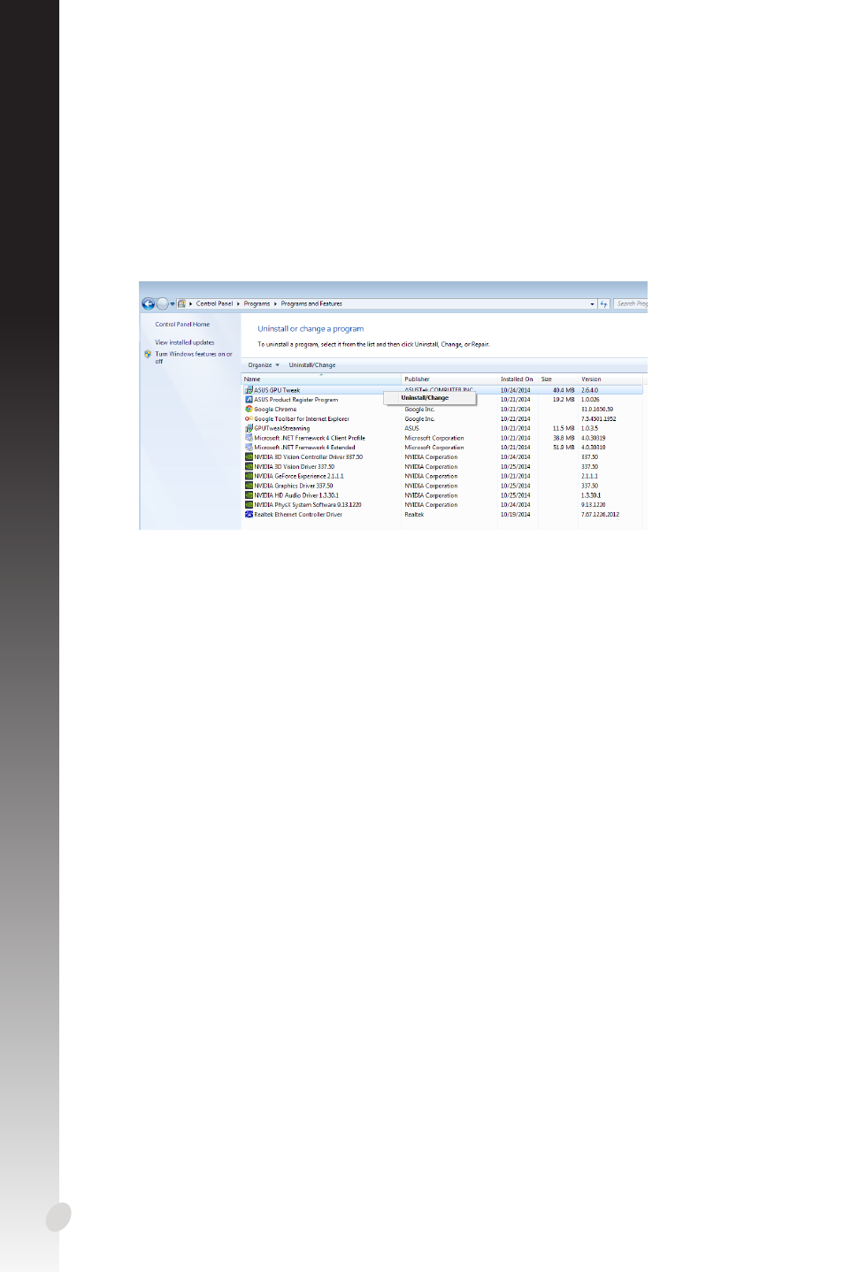Select Google Toolbar for Internet Explorer name
Viewport: 844px width, 1272px height.
point(302,419)
